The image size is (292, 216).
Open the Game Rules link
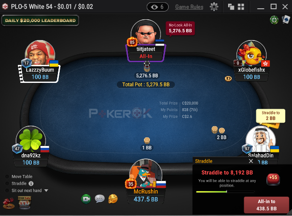click(189, 7)
